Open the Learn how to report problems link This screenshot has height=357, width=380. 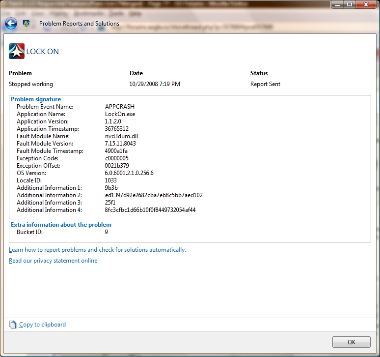click(97, 250)
